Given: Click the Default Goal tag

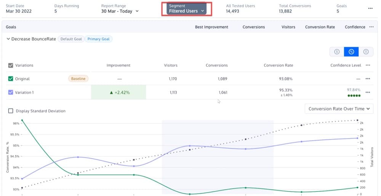Looking at the screenshot, I should pos(71,39).
